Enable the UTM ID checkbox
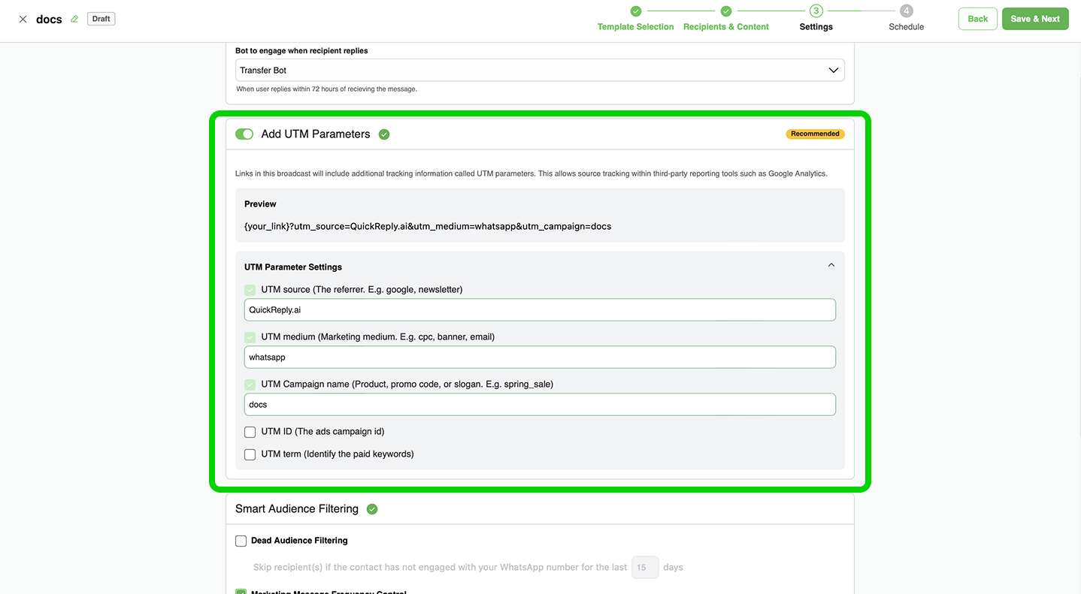 250,432
